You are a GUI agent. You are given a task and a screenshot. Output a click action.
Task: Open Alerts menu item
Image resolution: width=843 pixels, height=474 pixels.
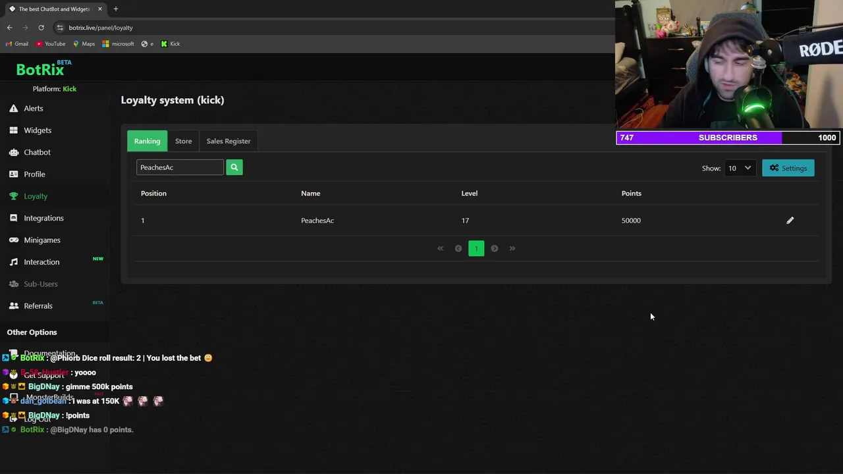[x=34, y=109]
